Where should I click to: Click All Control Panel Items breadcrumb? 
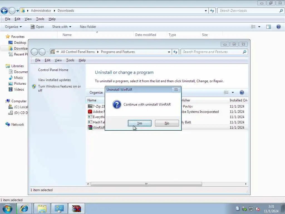78,52
